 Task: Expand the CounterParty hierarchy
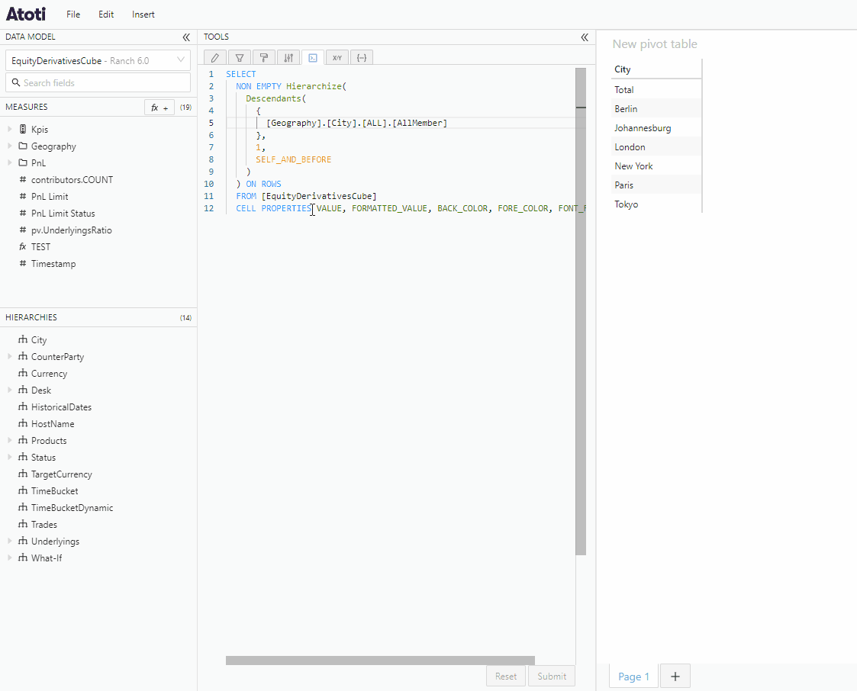10,357
